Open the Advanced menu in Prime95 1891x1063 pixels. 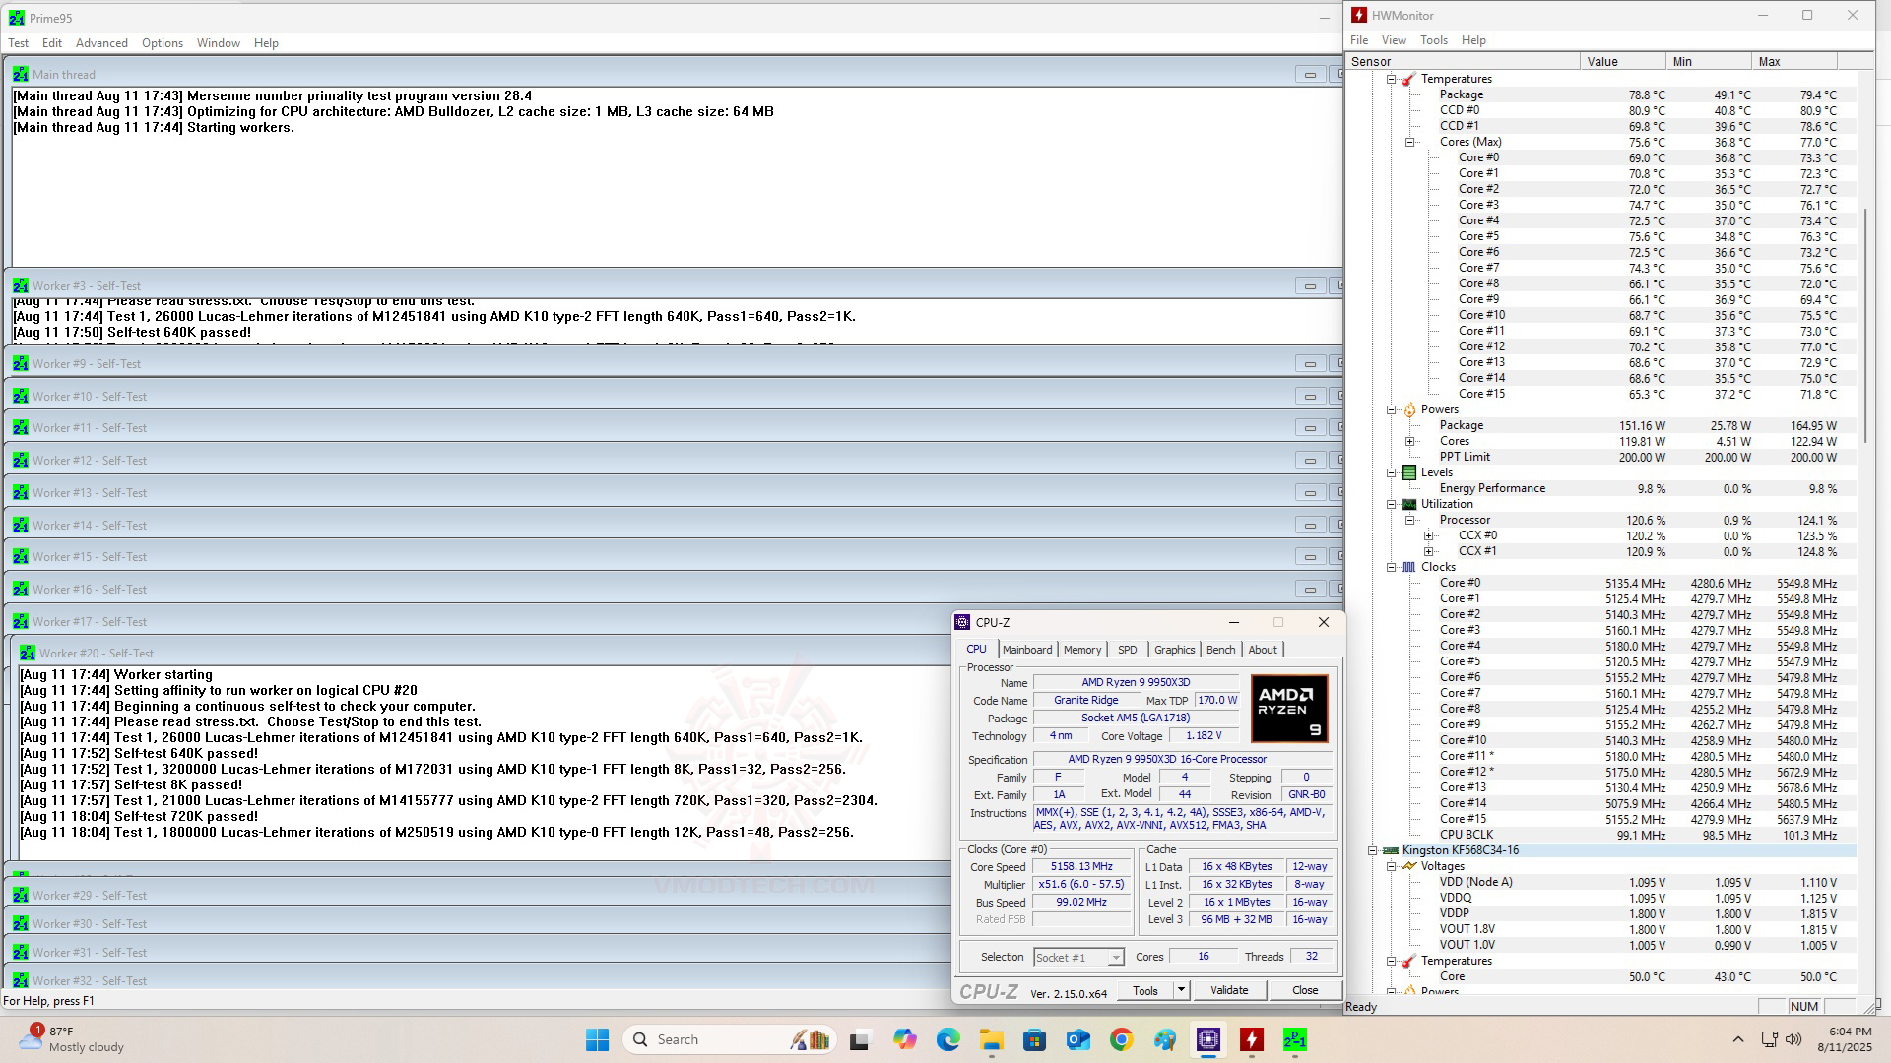point(101,43)
